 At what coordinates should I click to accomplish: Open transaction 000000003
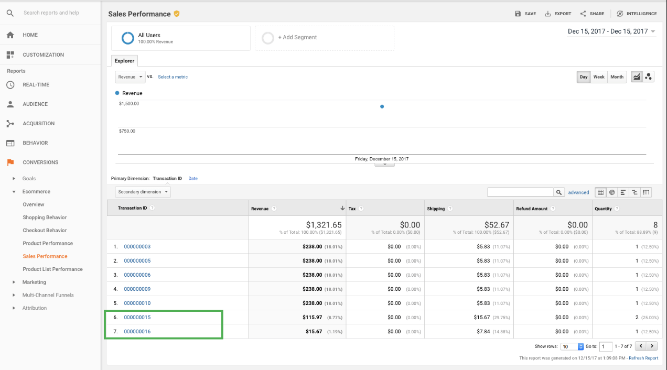click(x=137, y=247)
